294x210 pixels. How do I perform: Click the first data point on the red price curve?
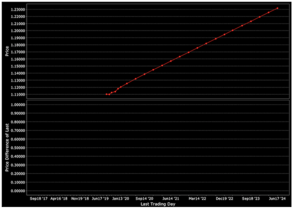[x=106, y=94]
